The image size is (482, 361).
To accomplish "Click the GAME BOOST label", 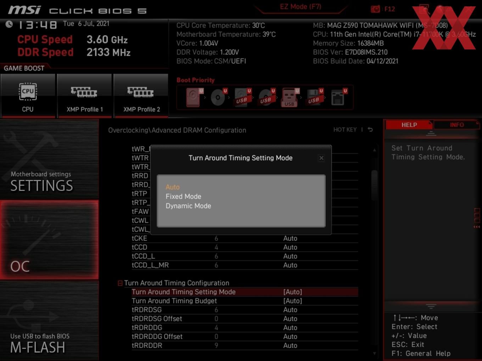I will click(24, 68).
